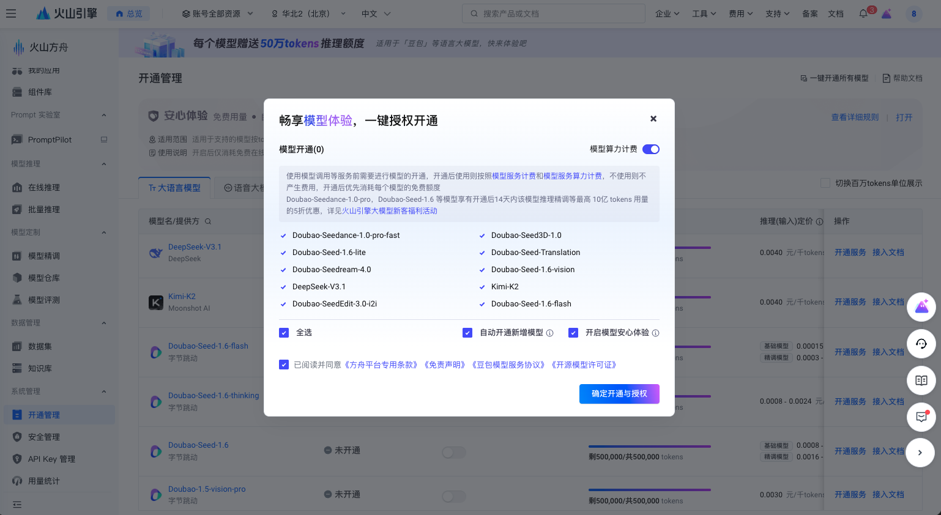Uncheck the 已阅读并同意 agreement checkbox
Image resolution: width=941 pixels, height=515 pixels.
(x=284, y=365)
